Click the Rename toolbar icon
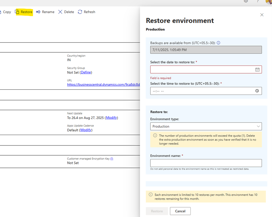Viewport: 272px width, 217px height. coord(38,12)
